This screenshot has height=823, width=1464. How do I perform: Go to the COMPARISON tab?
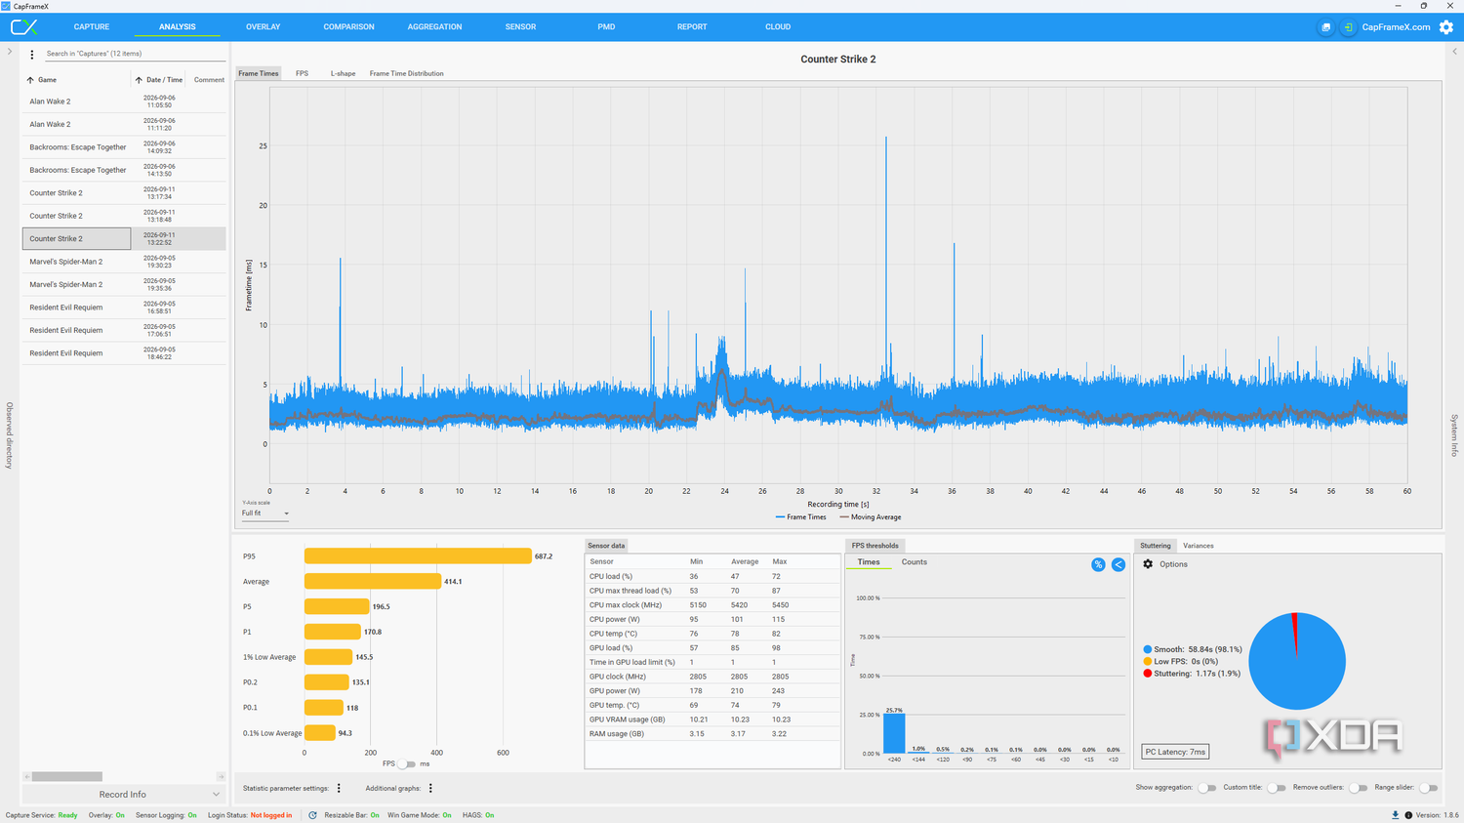[349, 27]
